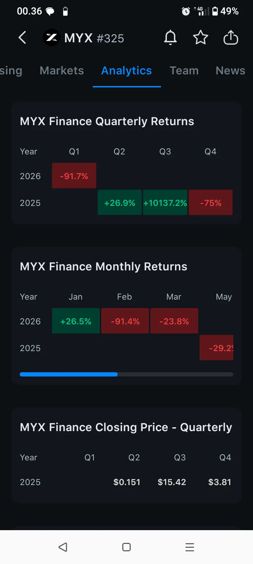Click the monthly returns horizontal scrollbar
The image size is (253, 564).
click(x=126, y=374)
